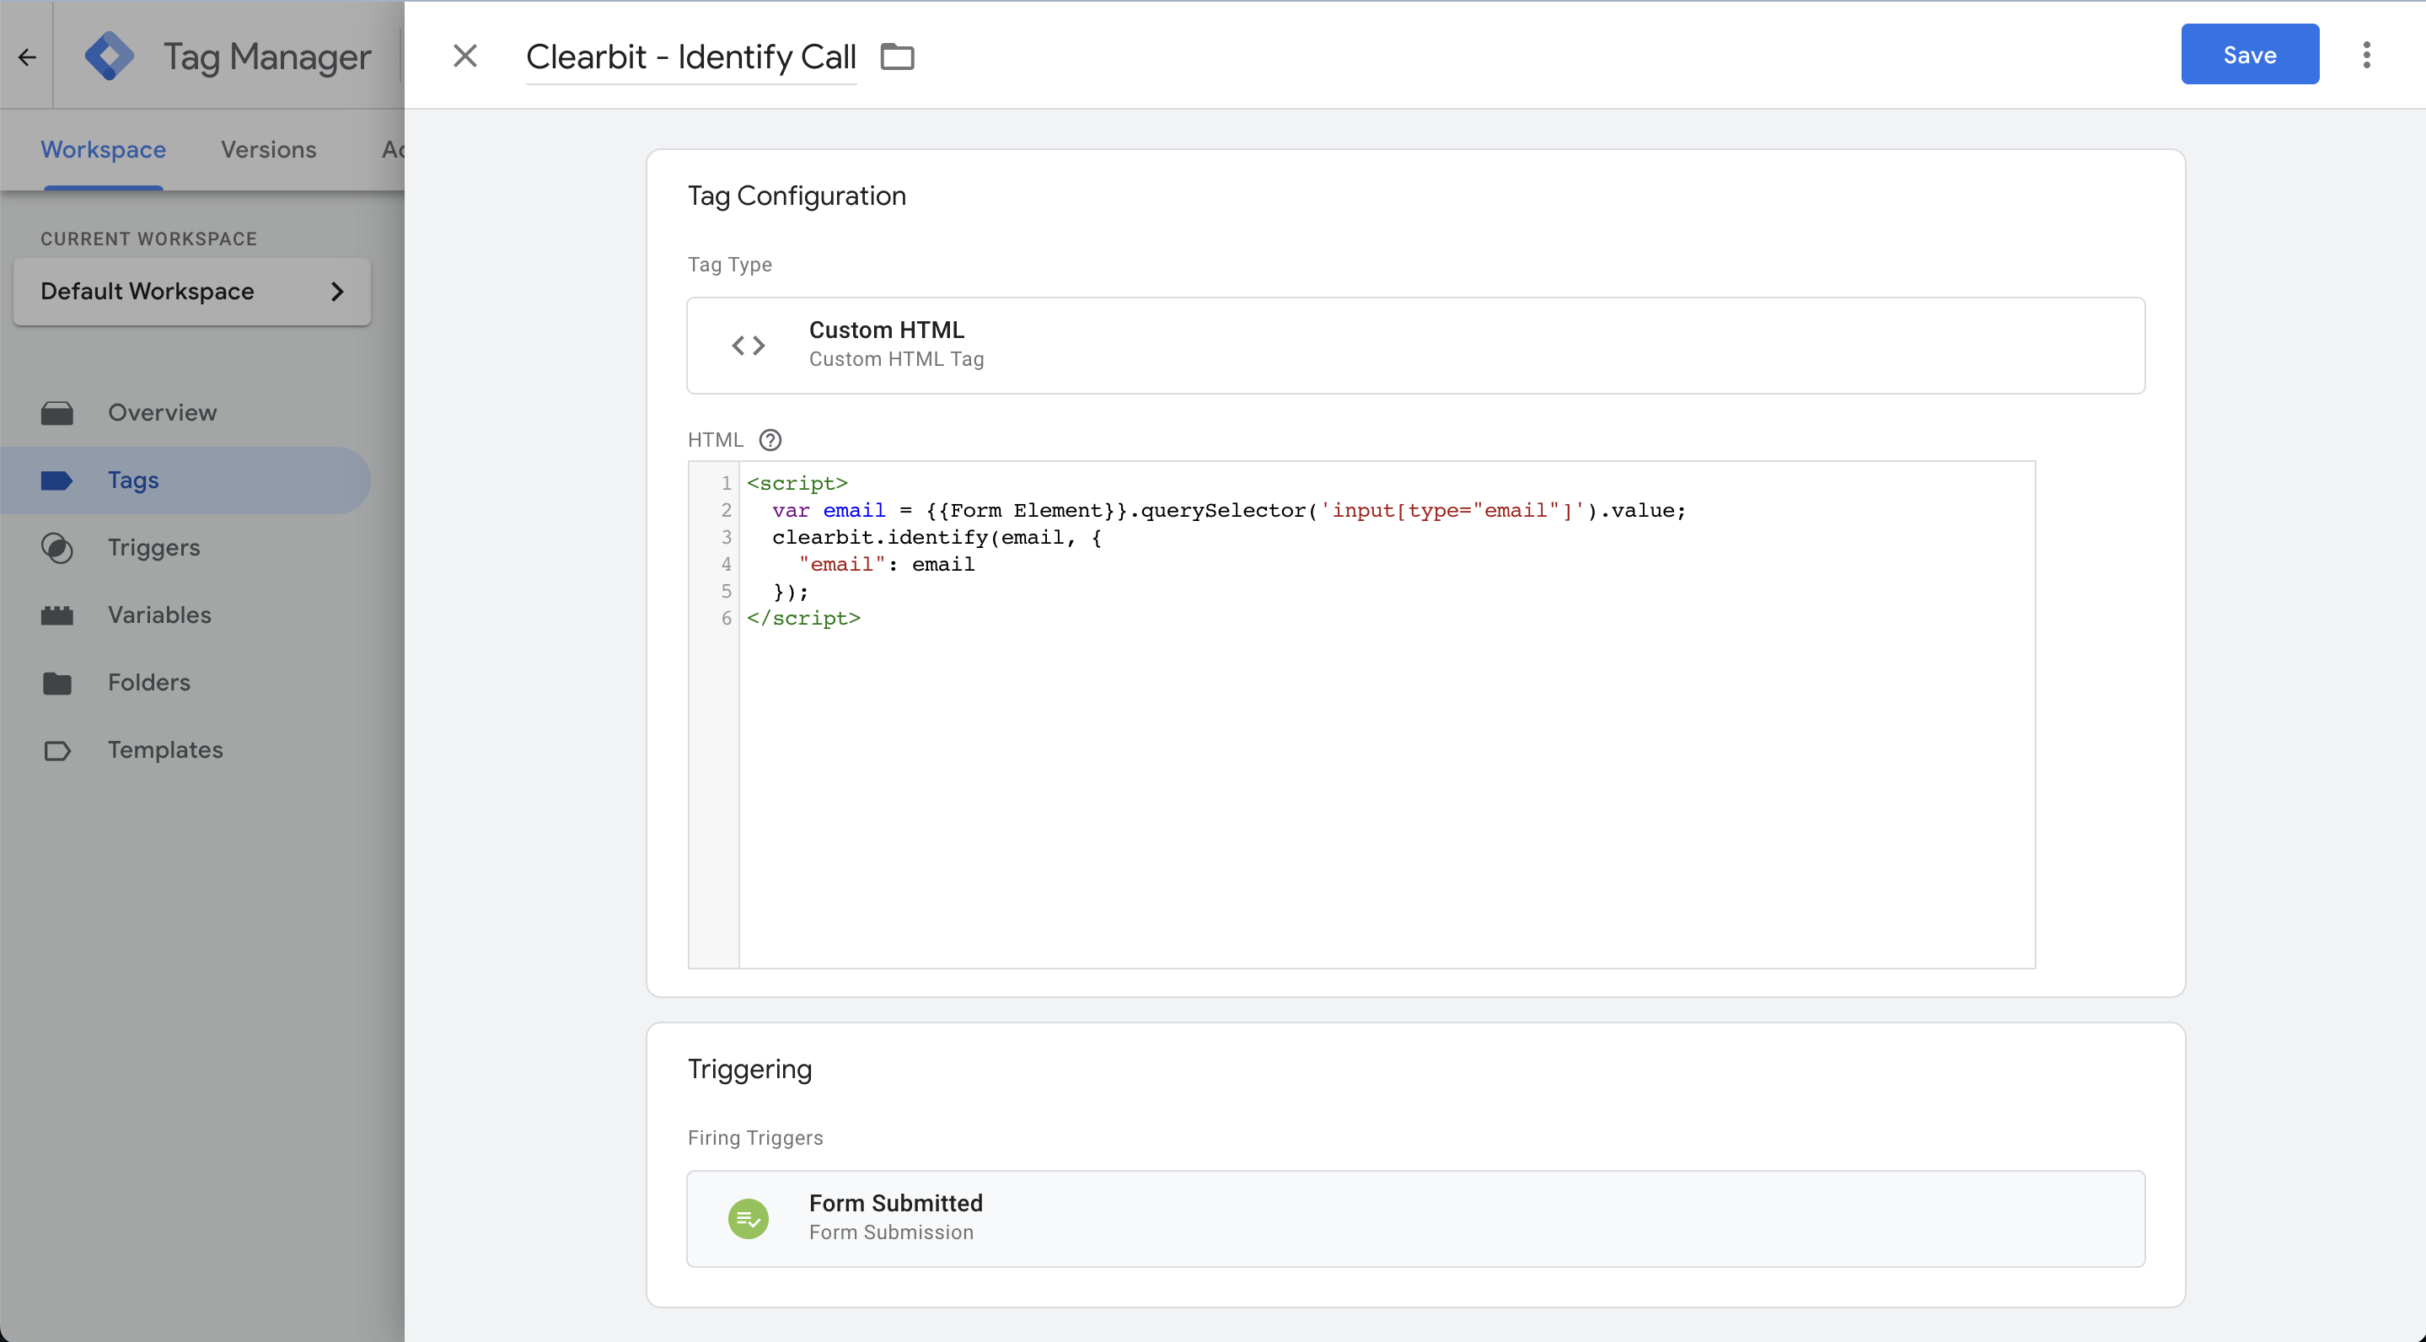Click the Custom HTML code brackets icon

point(748,346)
